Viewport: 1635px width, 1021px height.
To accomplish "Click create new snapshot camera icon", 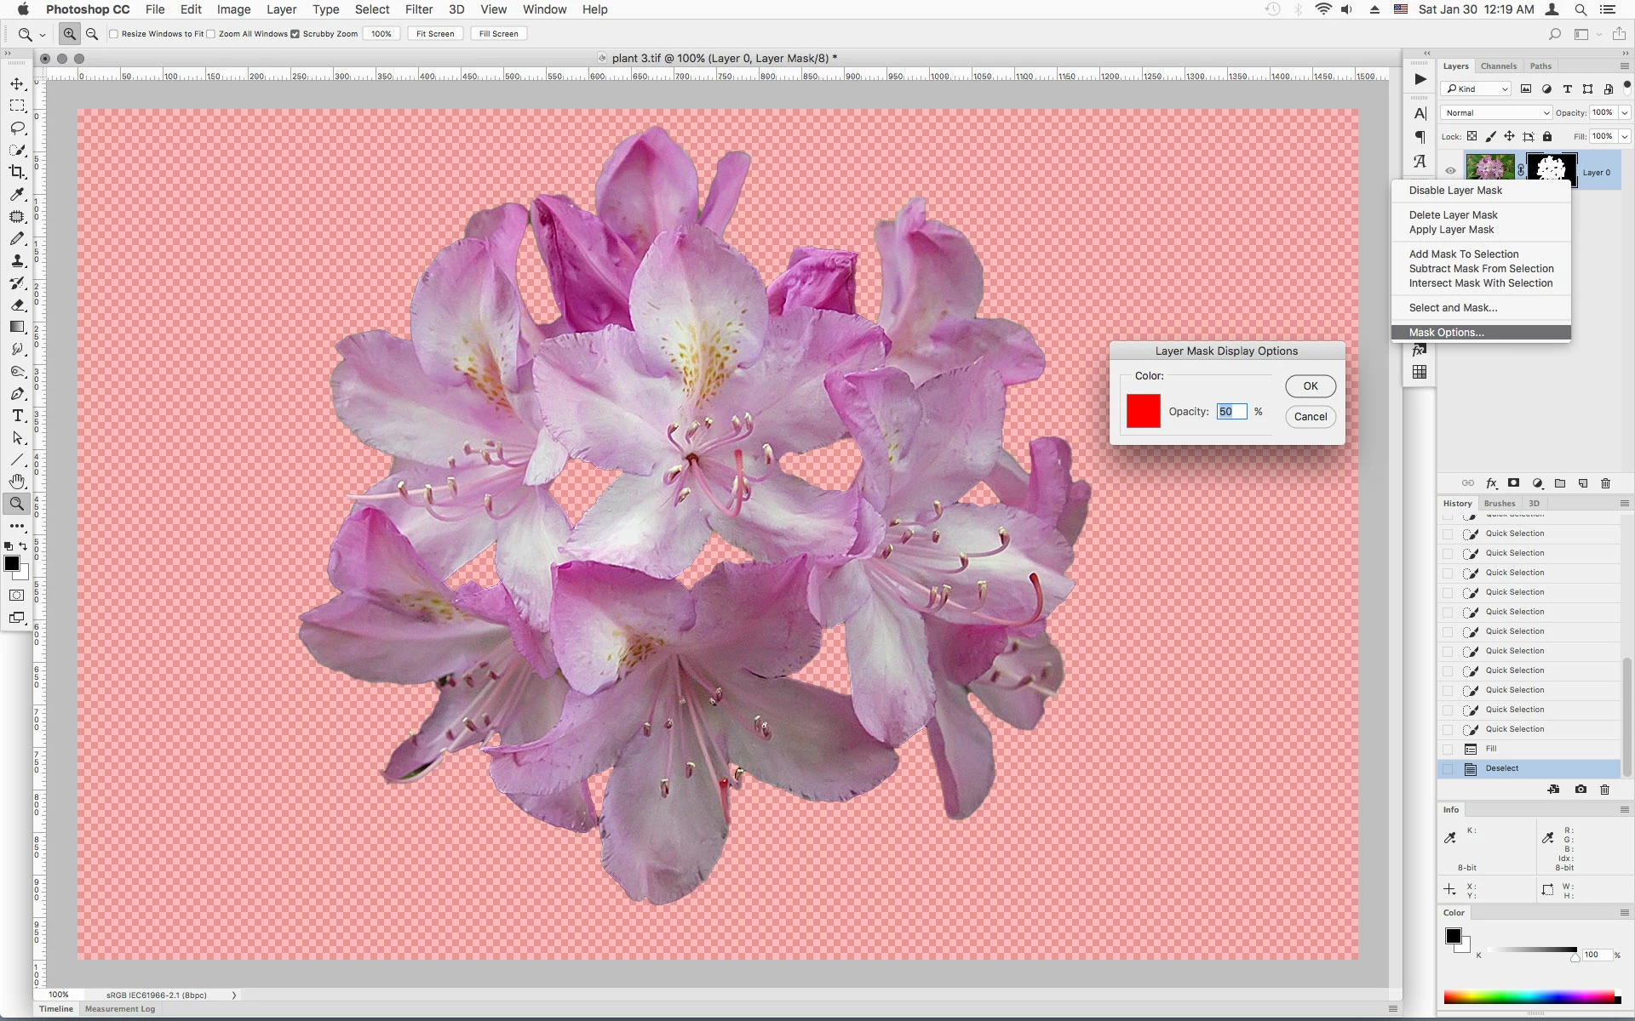I will (x=1580, y=790).
